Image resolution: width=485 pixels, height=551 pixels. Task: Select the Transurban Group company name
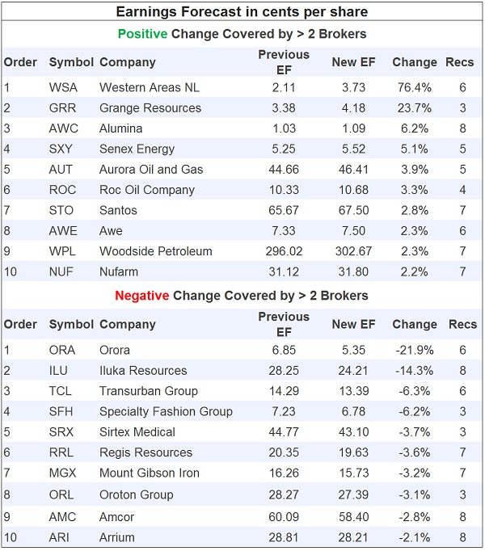pos(149,391)
